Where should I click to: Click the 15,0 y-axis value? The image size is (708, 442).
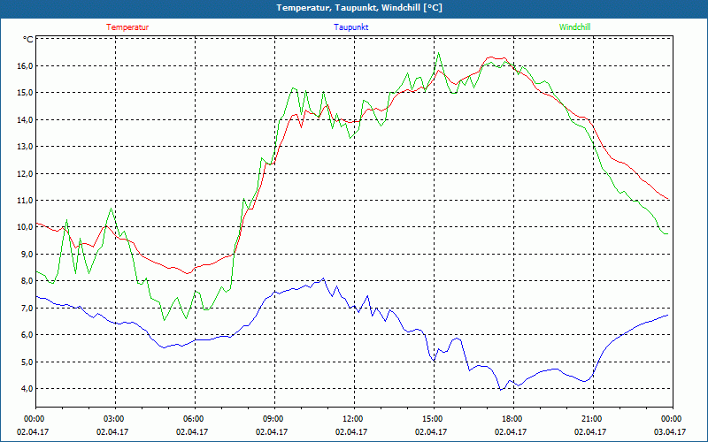pos(26,93)
